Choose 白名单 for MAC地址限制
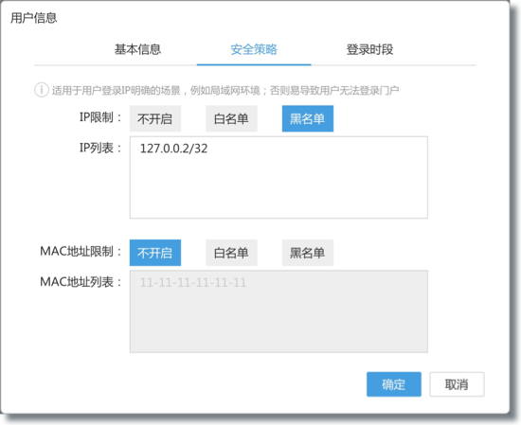Viewport: 521px width, 425px height. (x=231, y=253)
